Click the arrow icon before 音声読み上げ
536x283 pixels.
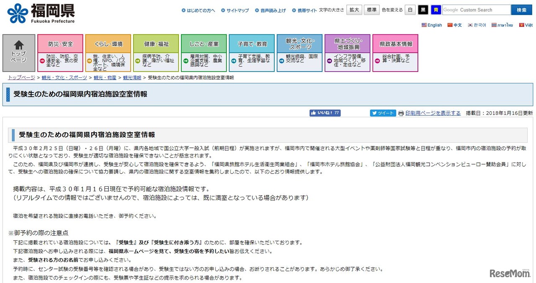pos(257,10)
